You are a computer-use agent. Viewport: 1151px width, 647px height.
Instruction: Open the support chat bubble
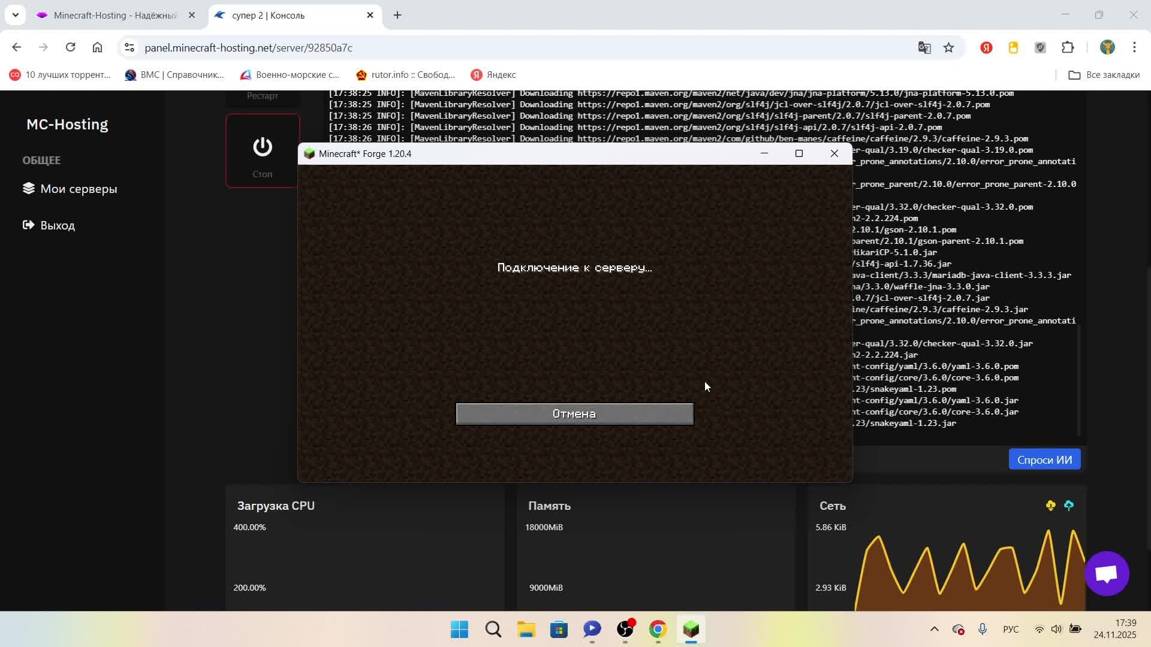point(1106,574)
